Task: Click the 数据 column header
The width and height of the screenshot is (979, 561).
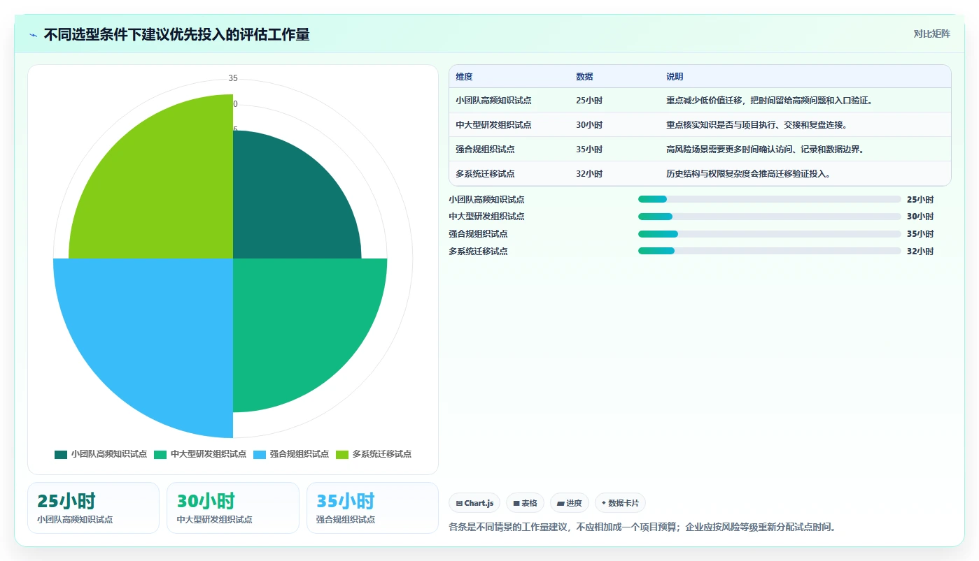Action: click(584, 77)
